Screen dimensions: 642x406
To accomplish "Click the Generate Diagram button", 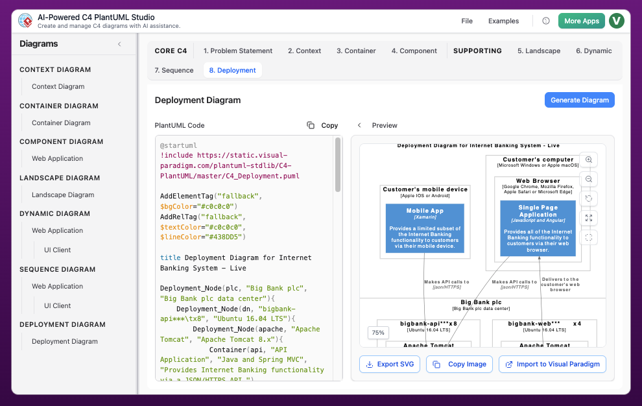I will pos(579,100).
